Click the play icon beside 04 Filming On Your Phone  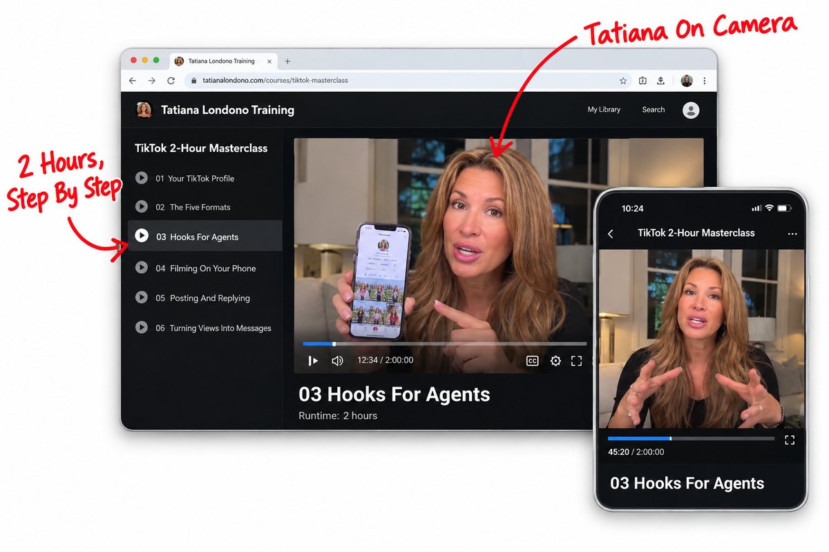click(x=142, y=268)
